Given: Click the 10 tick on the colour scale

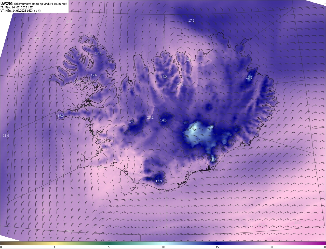Looking at the screenshot, I should tap(163, 247).
